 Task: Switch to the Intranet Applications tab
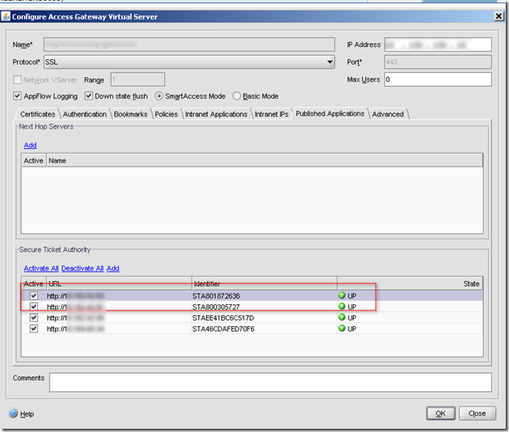(216, 114)
